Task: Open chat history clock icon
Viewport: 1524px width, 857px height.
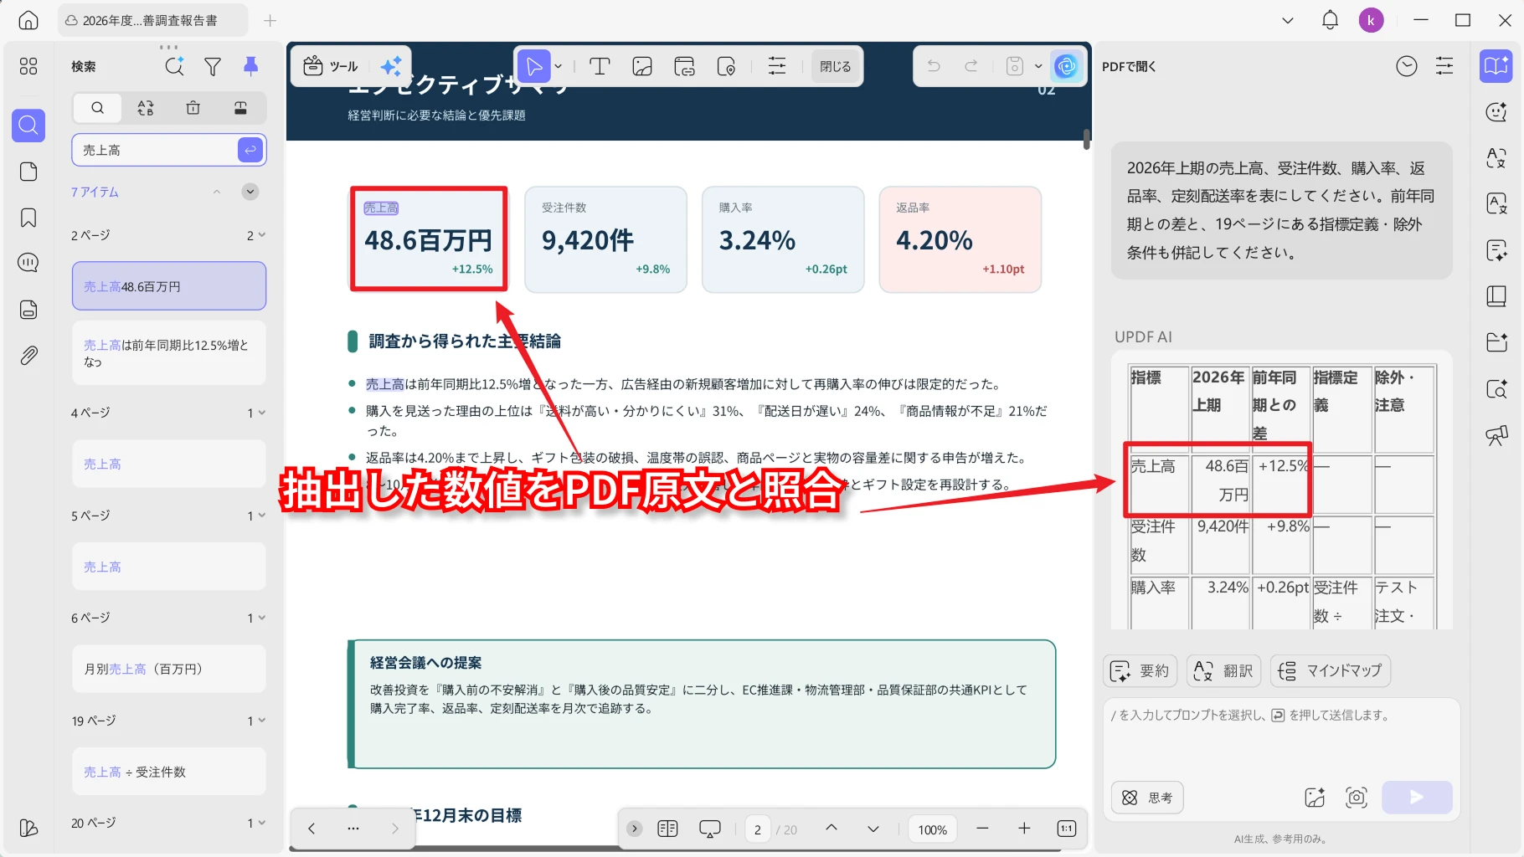Action: (1407, 66)
